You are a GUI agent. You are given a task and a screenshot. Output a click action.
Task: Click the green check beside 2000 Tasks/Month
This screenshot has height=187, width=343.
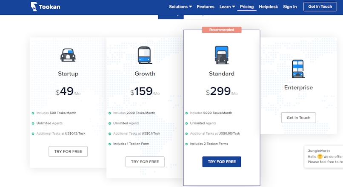point(110,113)
